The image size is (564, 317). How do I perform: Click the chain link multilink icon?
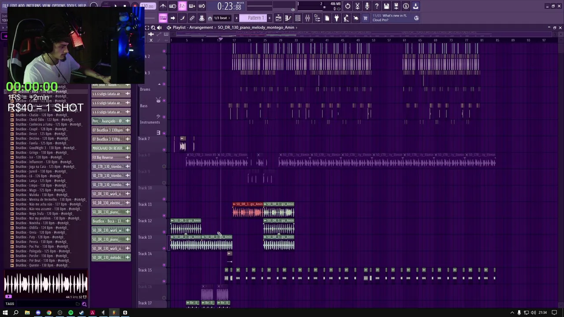coord(192,18)
